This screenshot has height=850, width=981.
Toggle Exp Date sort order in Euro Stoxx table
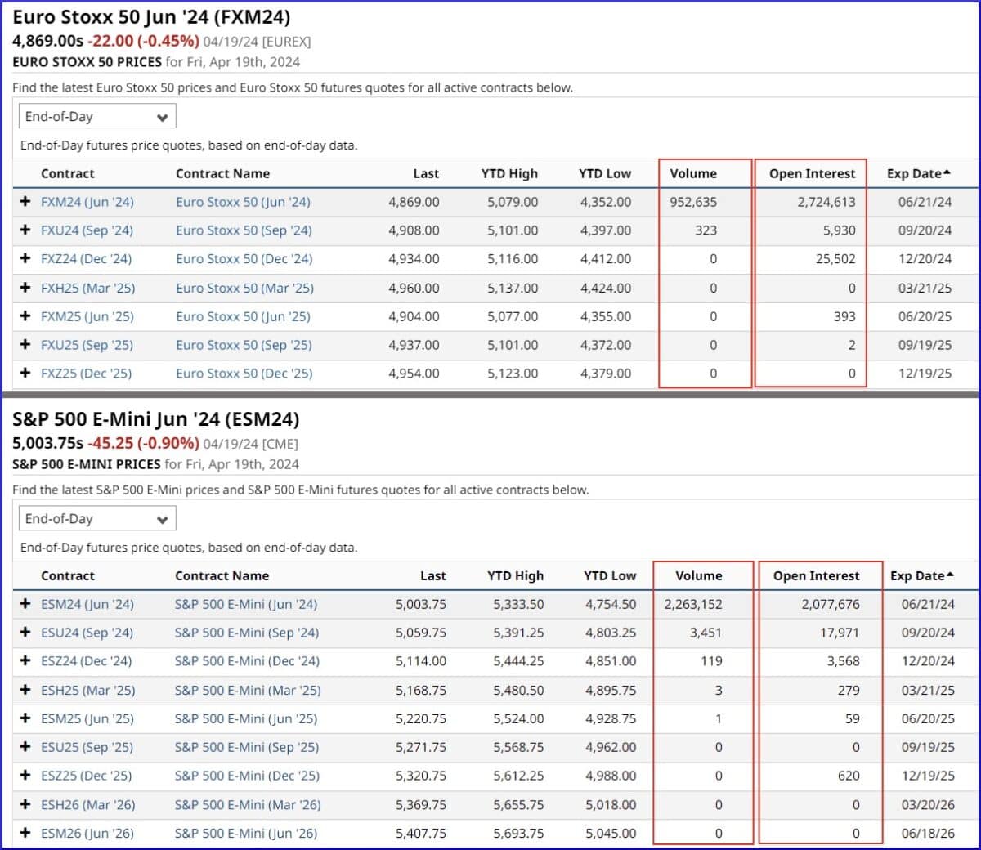[x=917, y=173]
